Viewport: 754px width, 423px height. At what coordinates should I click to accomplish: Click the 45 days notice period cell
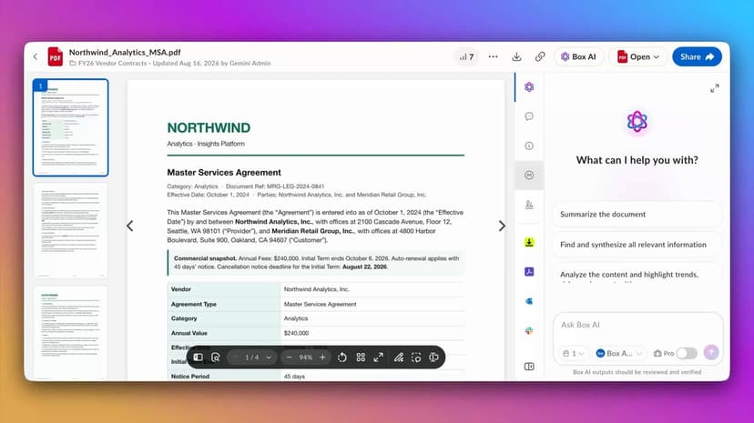(372, 377)
